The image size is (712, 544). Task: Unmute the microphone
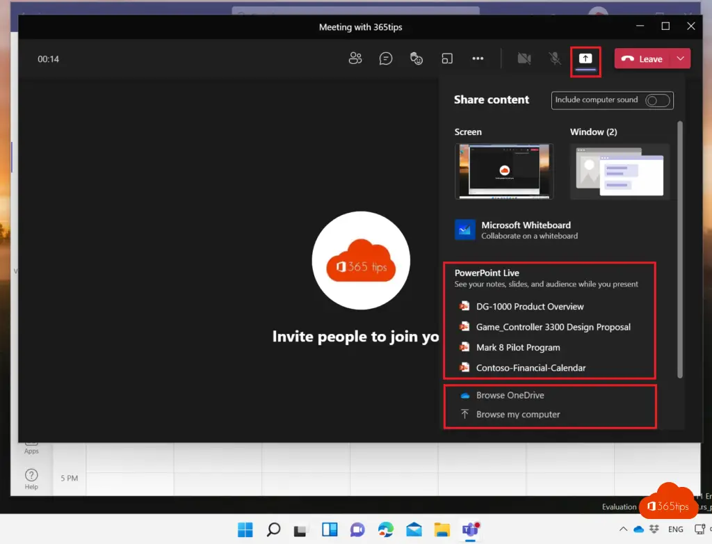554,58
